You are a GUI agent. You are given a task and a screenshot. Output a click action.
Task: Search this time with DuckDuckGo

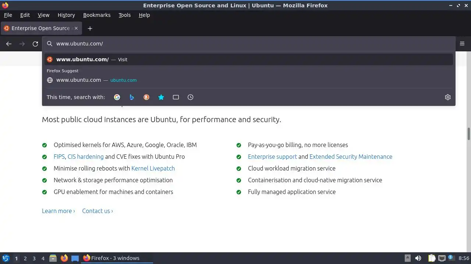(x=146, y=97)
